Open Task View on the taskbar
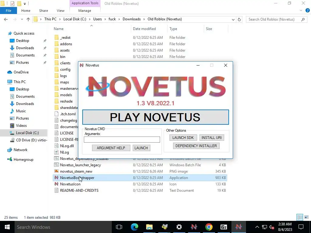Viewport: 311px width, 233px height. [119, 227]
